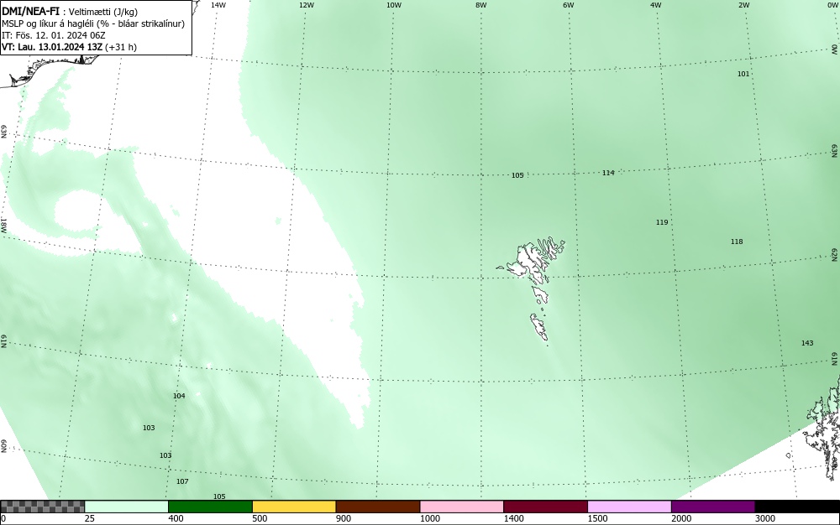Viewport: 840px width, 525px height.
Task: Click the 'IT: Fös. 12. 01. 2024 06Z' line
Action: [54, 35]
